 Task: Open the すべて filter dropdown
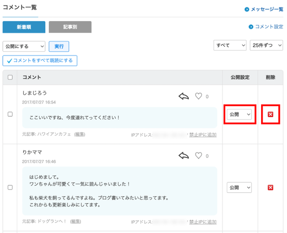tap(230, 45)
